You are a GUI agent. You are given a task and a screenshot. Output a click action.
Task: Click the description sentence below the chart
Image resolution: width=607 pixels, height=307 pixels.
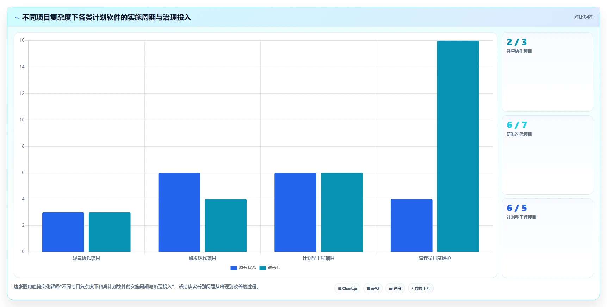(137, 287)
